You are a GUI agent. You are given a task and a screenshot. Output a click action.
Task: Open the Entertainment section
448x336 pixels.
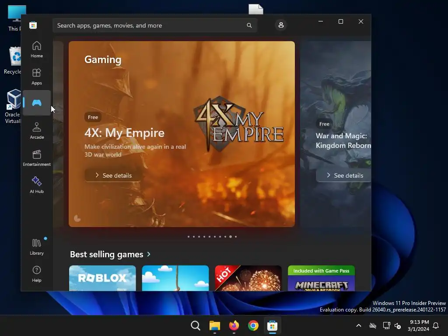tap(37, 158)
